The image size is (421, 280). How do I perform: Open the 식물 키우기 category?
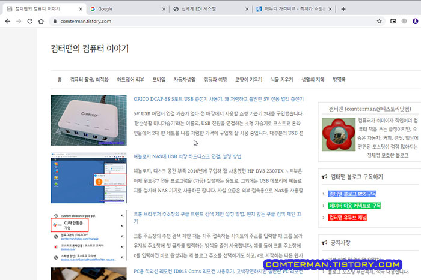(281, 80)
